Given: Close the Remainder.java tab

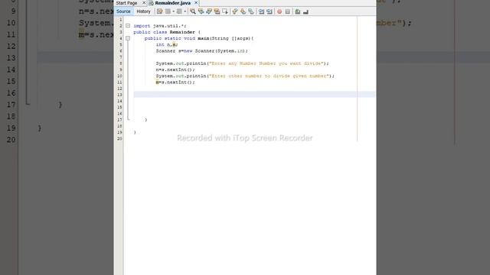Looking at the screenshot, I should (196, 3).
